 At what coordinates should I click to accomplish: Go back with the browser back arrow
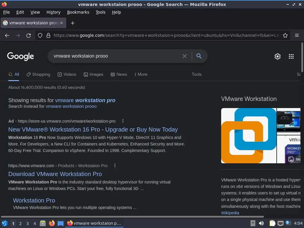7,36
